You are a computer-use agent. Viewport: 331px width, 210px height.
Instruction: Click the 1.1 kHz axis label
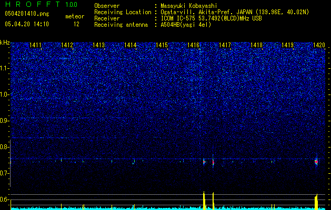[5, 68]
